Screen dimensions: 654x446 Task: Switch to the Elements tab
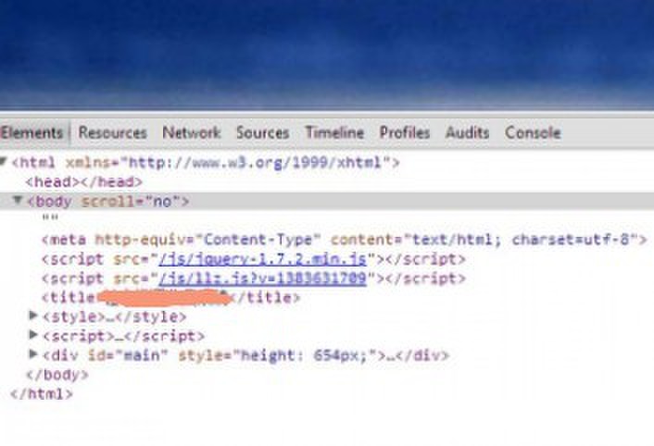pyautogui.click(x=31, y=133)
